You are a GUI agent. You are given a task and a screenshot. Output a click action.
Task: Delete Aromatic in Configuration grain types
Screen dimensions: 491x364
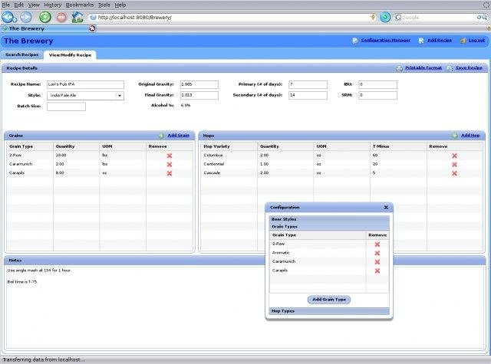377,253
